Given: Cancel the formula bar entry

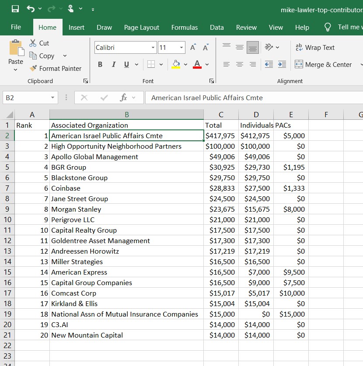Looking at the screenshot, I should [x=84, y=98].
